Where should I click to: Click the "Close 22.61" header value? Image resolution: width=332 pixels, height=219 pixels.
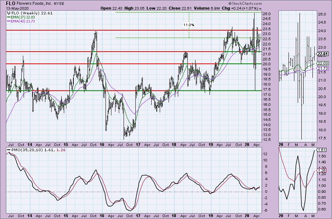180,8
